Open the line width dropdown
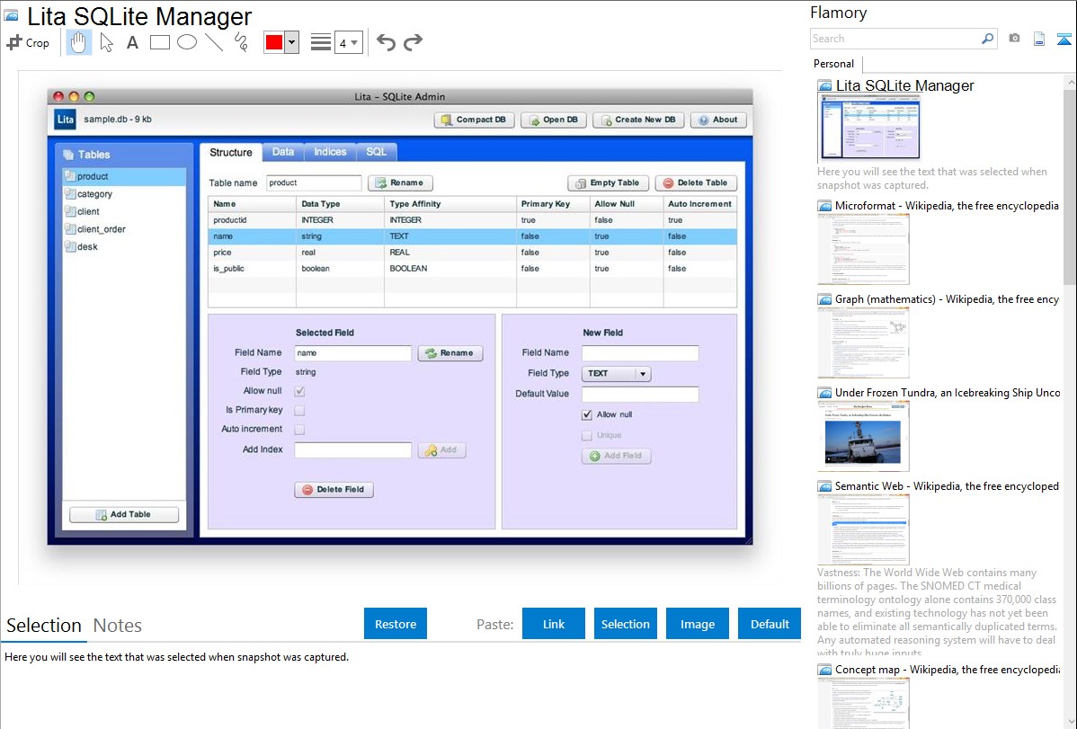 click(x=348, y=42)
